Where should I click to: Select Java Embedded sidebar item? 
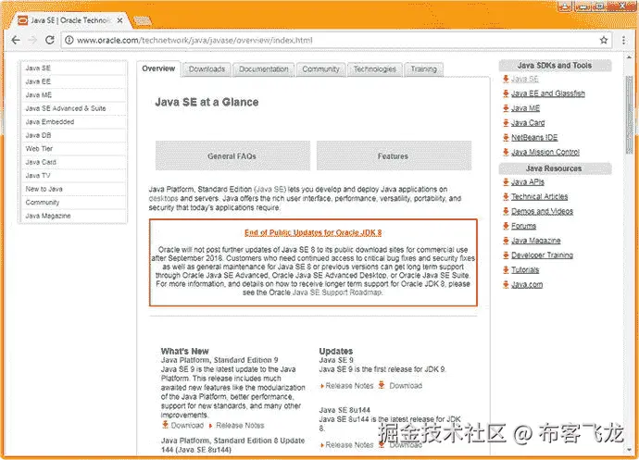click(x=74, y=122)
